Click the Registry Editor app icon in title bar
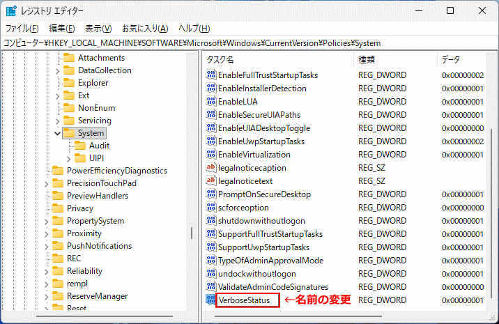The image size is (499, 324). 11,10
